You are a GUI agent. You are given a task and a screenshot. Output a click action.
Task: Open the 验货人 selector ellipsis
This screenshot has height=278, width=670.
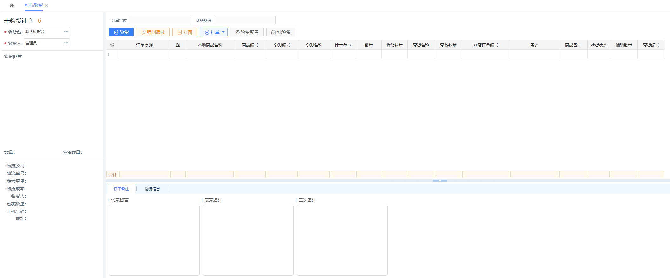66,43
